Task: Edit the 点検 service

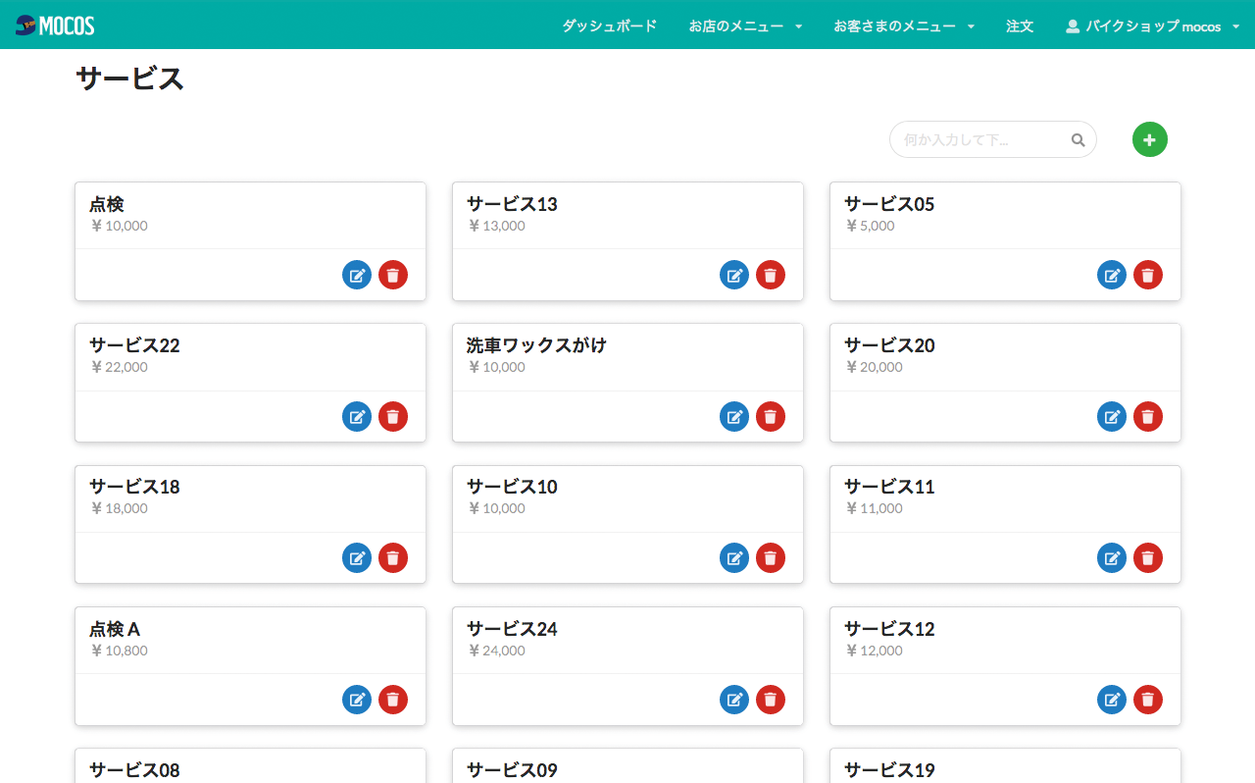Action: (357, 275)
